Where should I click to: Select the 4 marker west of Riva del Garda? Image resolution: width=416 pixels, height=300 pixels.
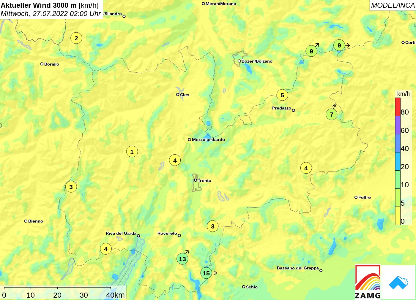106,249
